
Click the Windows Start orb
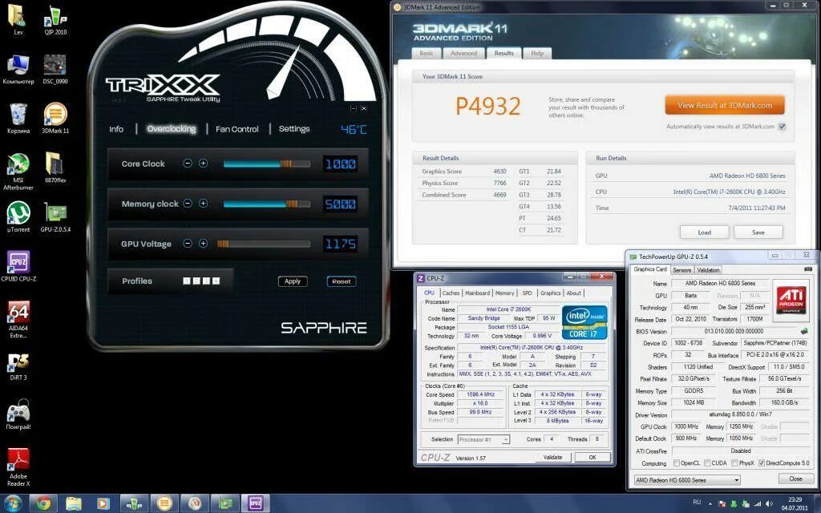coord(11,503)
